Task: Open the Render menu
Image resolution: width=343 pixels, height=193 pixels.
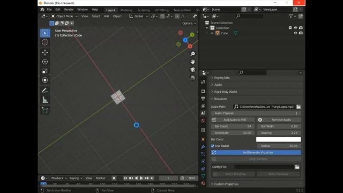Action: pyautogui.click(x=69, y=10)
